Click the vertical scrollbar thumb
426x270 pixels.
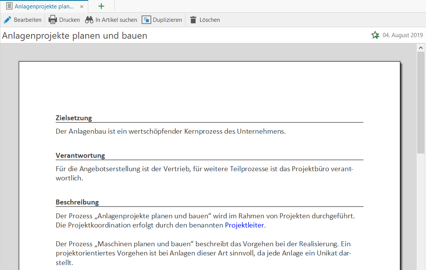pos(421,101)
